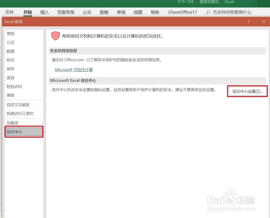This screenshot has height=218, width=270.
Task: Select 轻松访问 in options sidebar
Action: pos(24,86)
